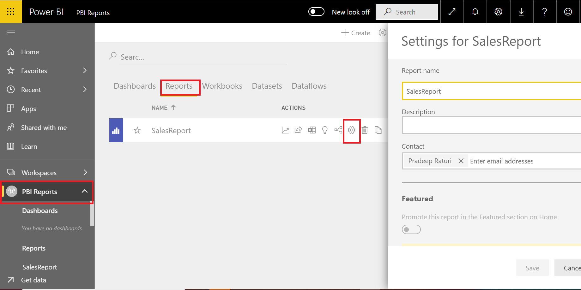
Task: Switch to the Dashboards tab
Action: [134, 86]
